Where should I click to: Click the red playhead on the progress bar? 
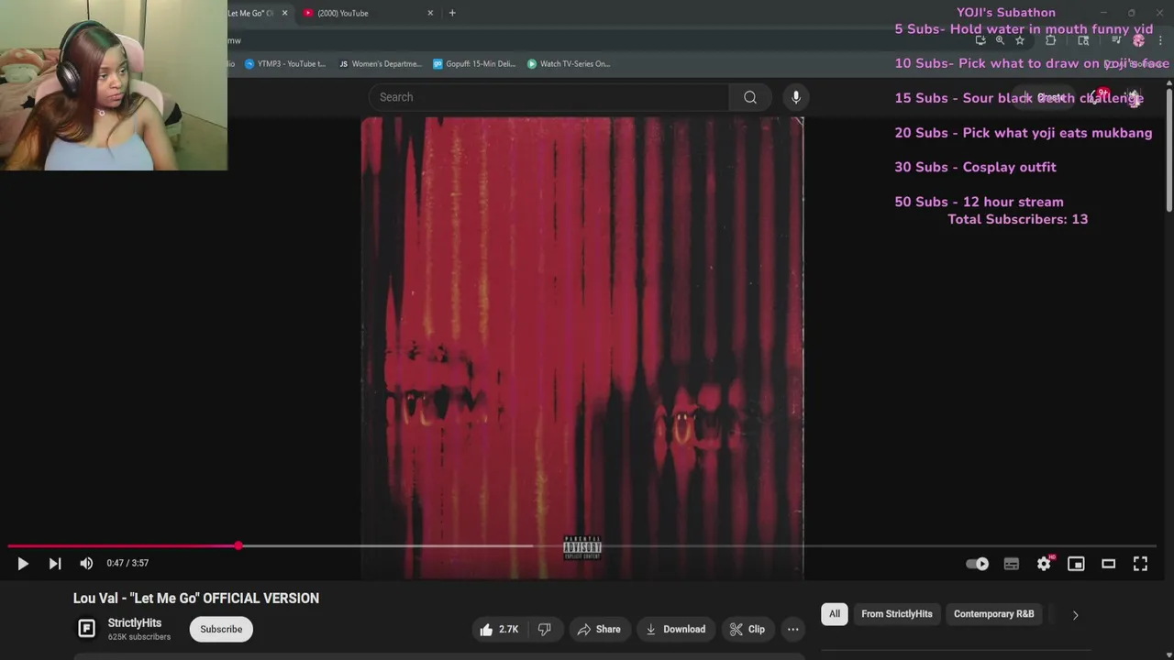[238, 545]
